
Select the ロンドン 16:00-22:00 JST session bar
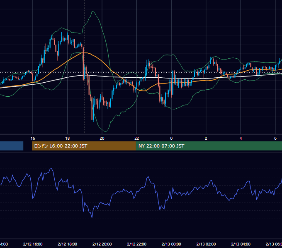pos(84,146)
